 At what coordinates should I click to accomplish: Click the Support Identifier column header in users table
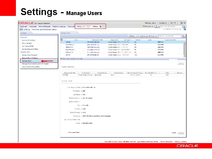click(x=170, y=40)
